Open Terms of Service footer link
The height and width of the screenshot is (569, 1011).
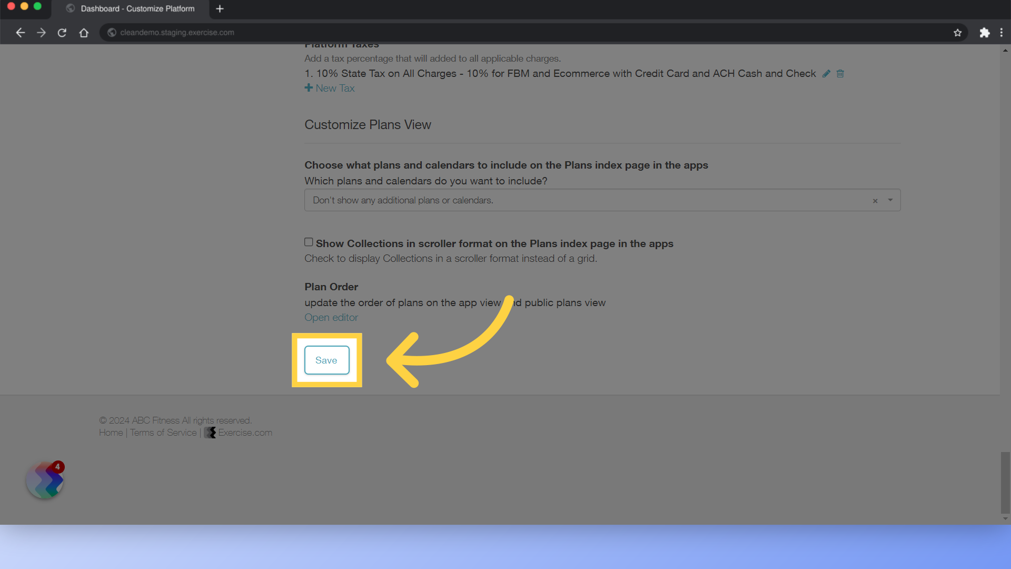[x=163, y=433]
